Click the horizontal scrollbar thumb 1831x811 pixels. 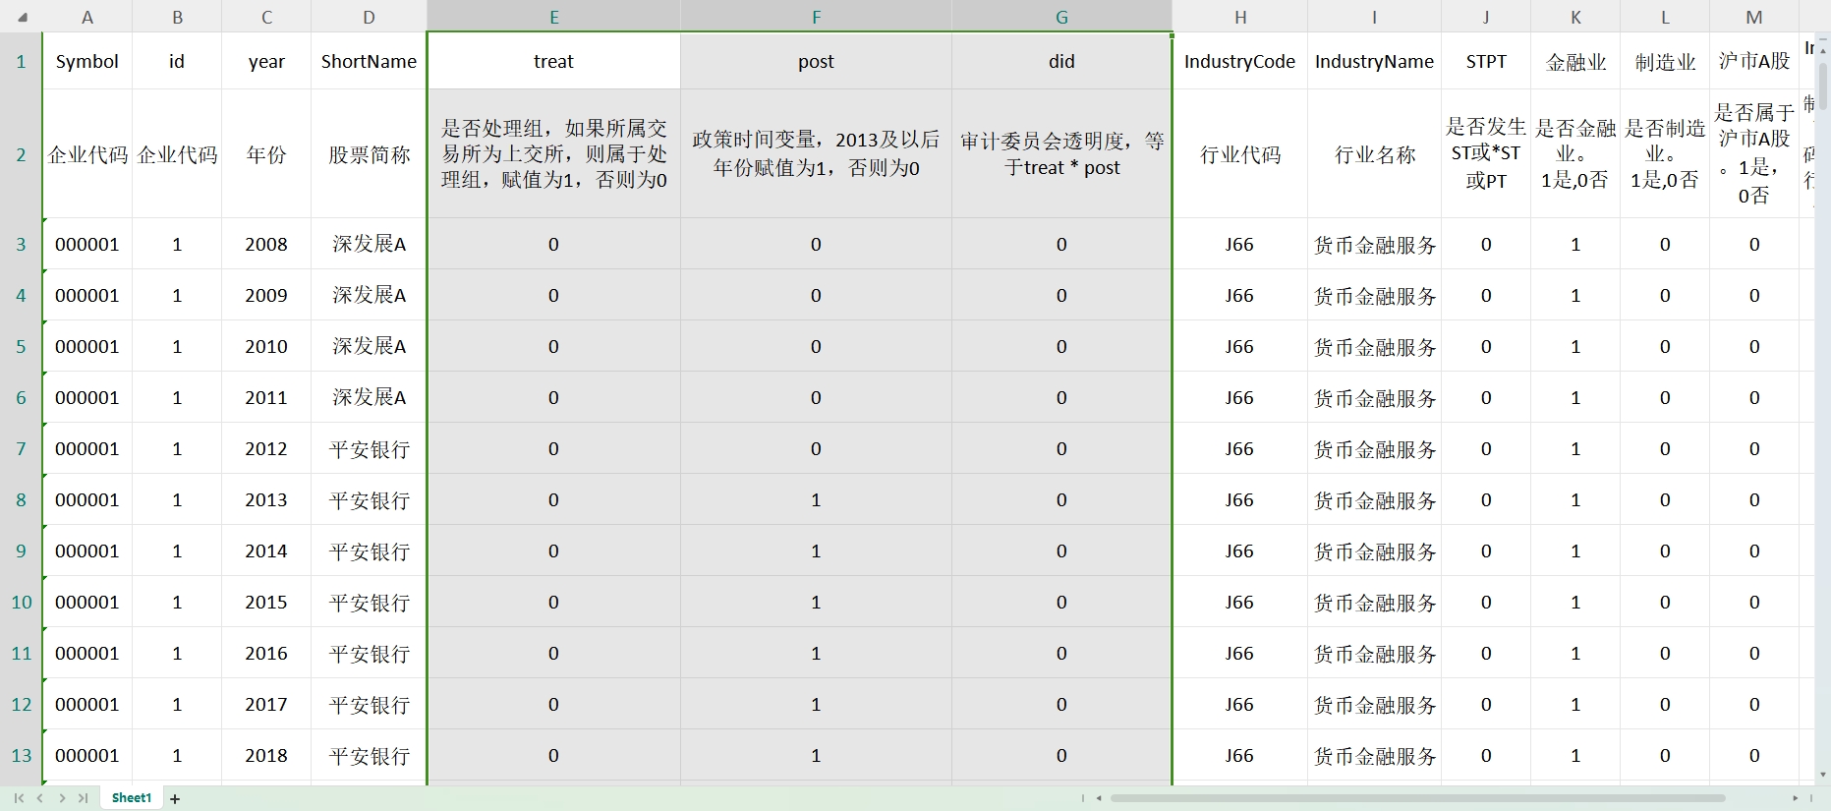tap(1417, 798)
